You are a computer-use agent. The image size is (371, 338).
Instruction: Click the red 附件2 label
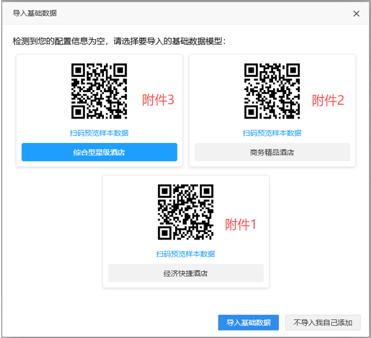[328, 100]
